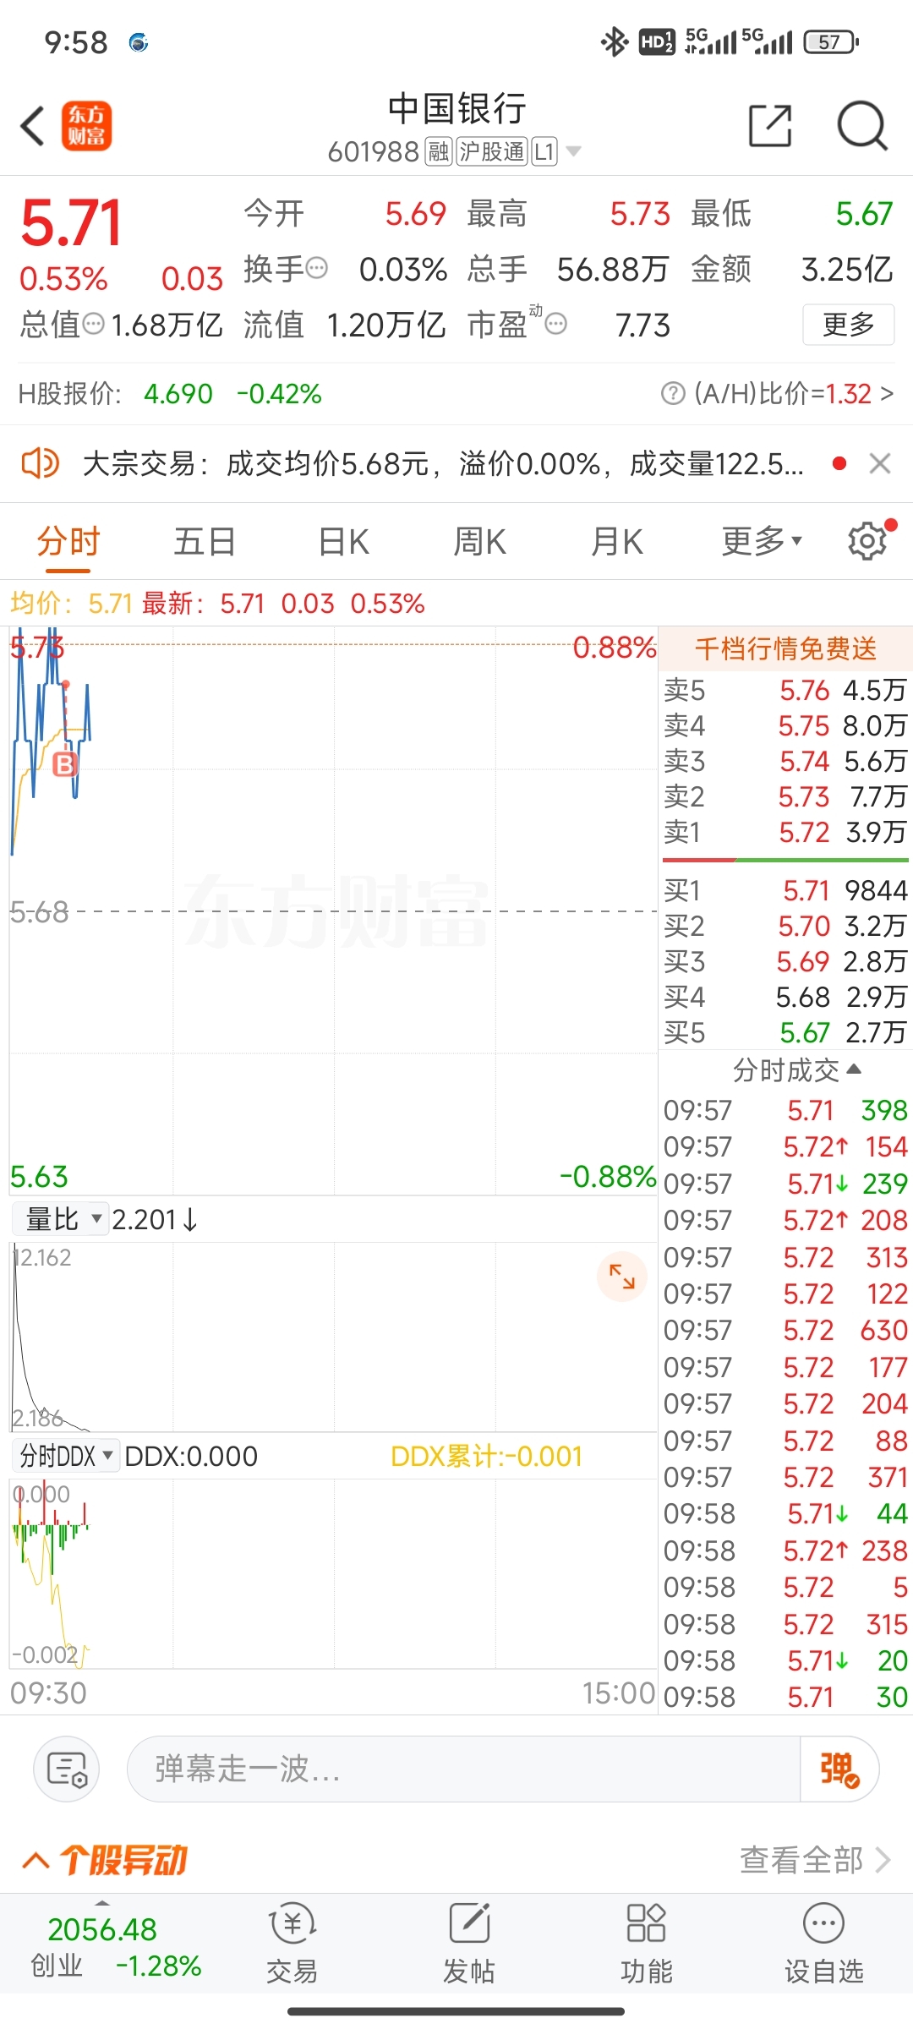This screenshot has width=913, height=2029.
Task: Show 换手 info bubble icon
Action: point(316,269)
